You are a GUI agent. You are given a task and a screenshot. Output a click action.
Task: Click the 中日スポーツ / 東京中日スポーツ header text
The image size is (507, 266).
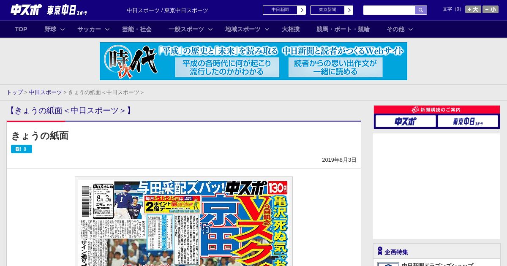pos(167,11)
